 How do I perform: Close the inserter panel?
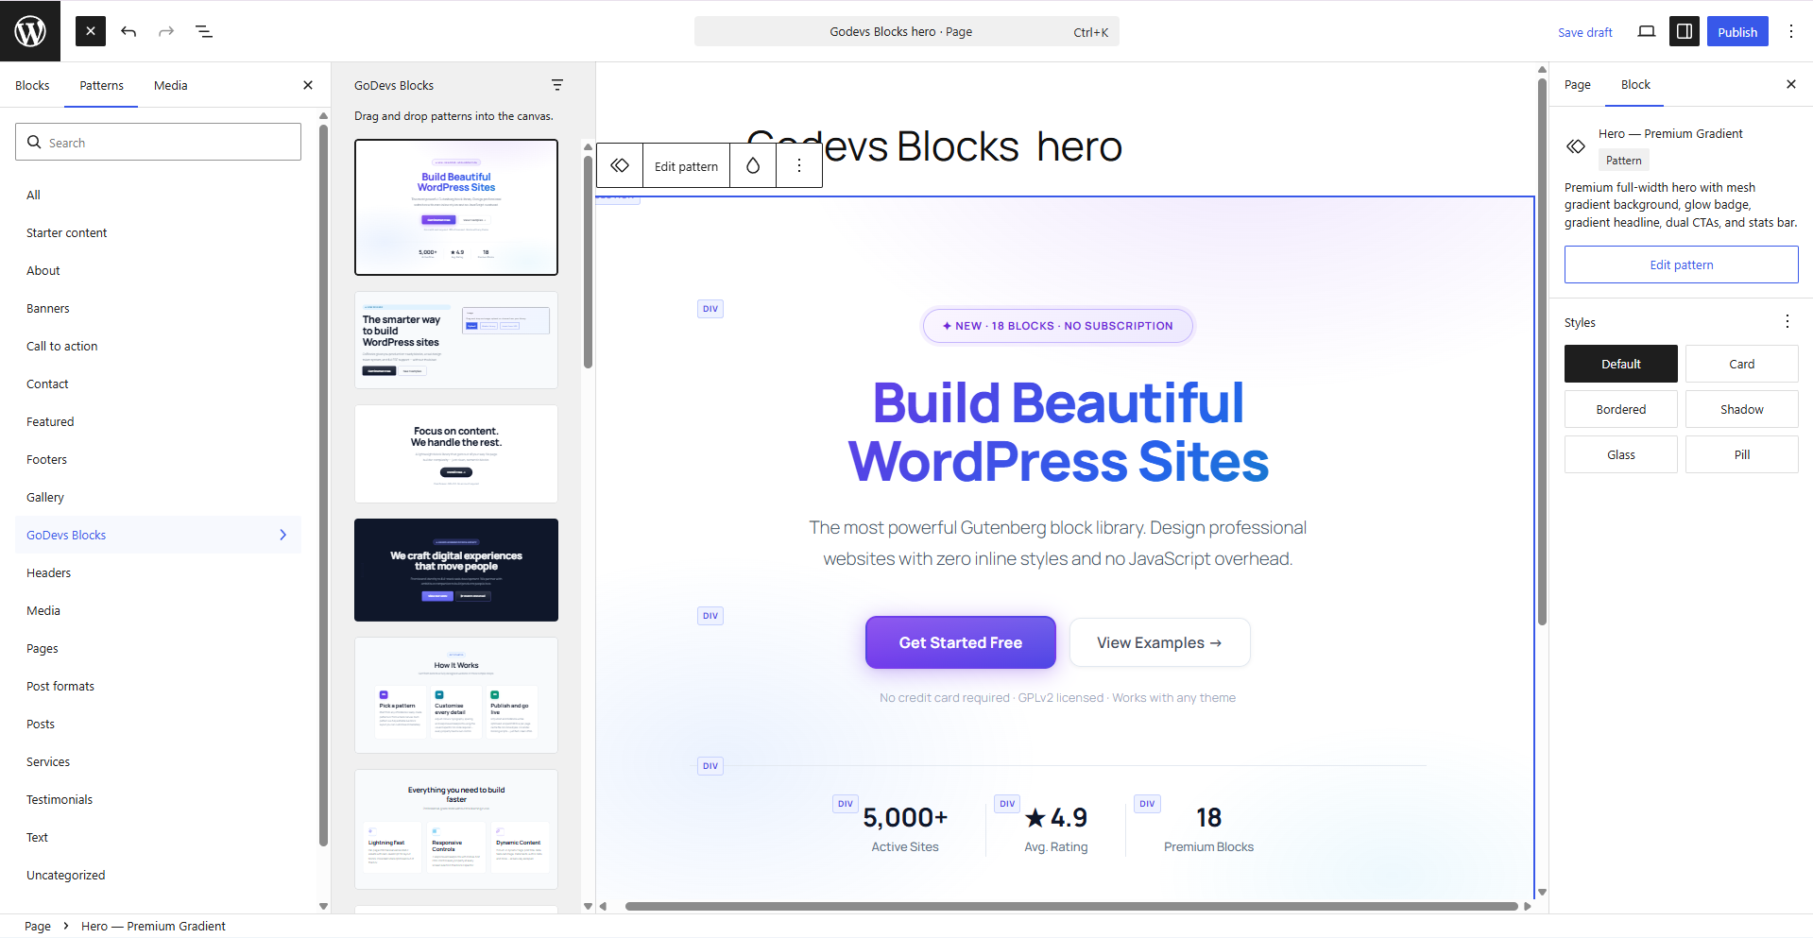pyautogui.click(x=308, y=85)
